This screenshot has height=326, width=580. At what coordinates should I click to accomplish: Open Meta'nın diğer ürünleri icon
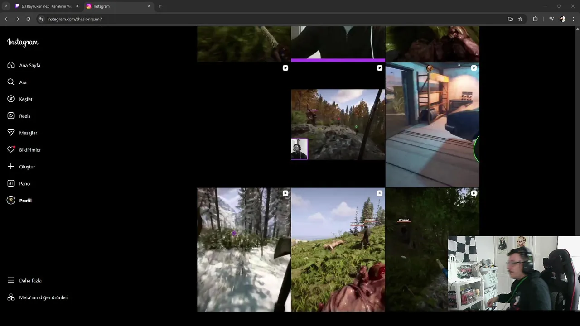coord(11,297)
